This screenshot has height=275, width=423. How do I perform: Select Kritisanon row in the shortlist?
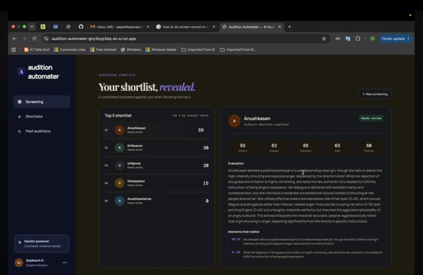coord(156,147)
